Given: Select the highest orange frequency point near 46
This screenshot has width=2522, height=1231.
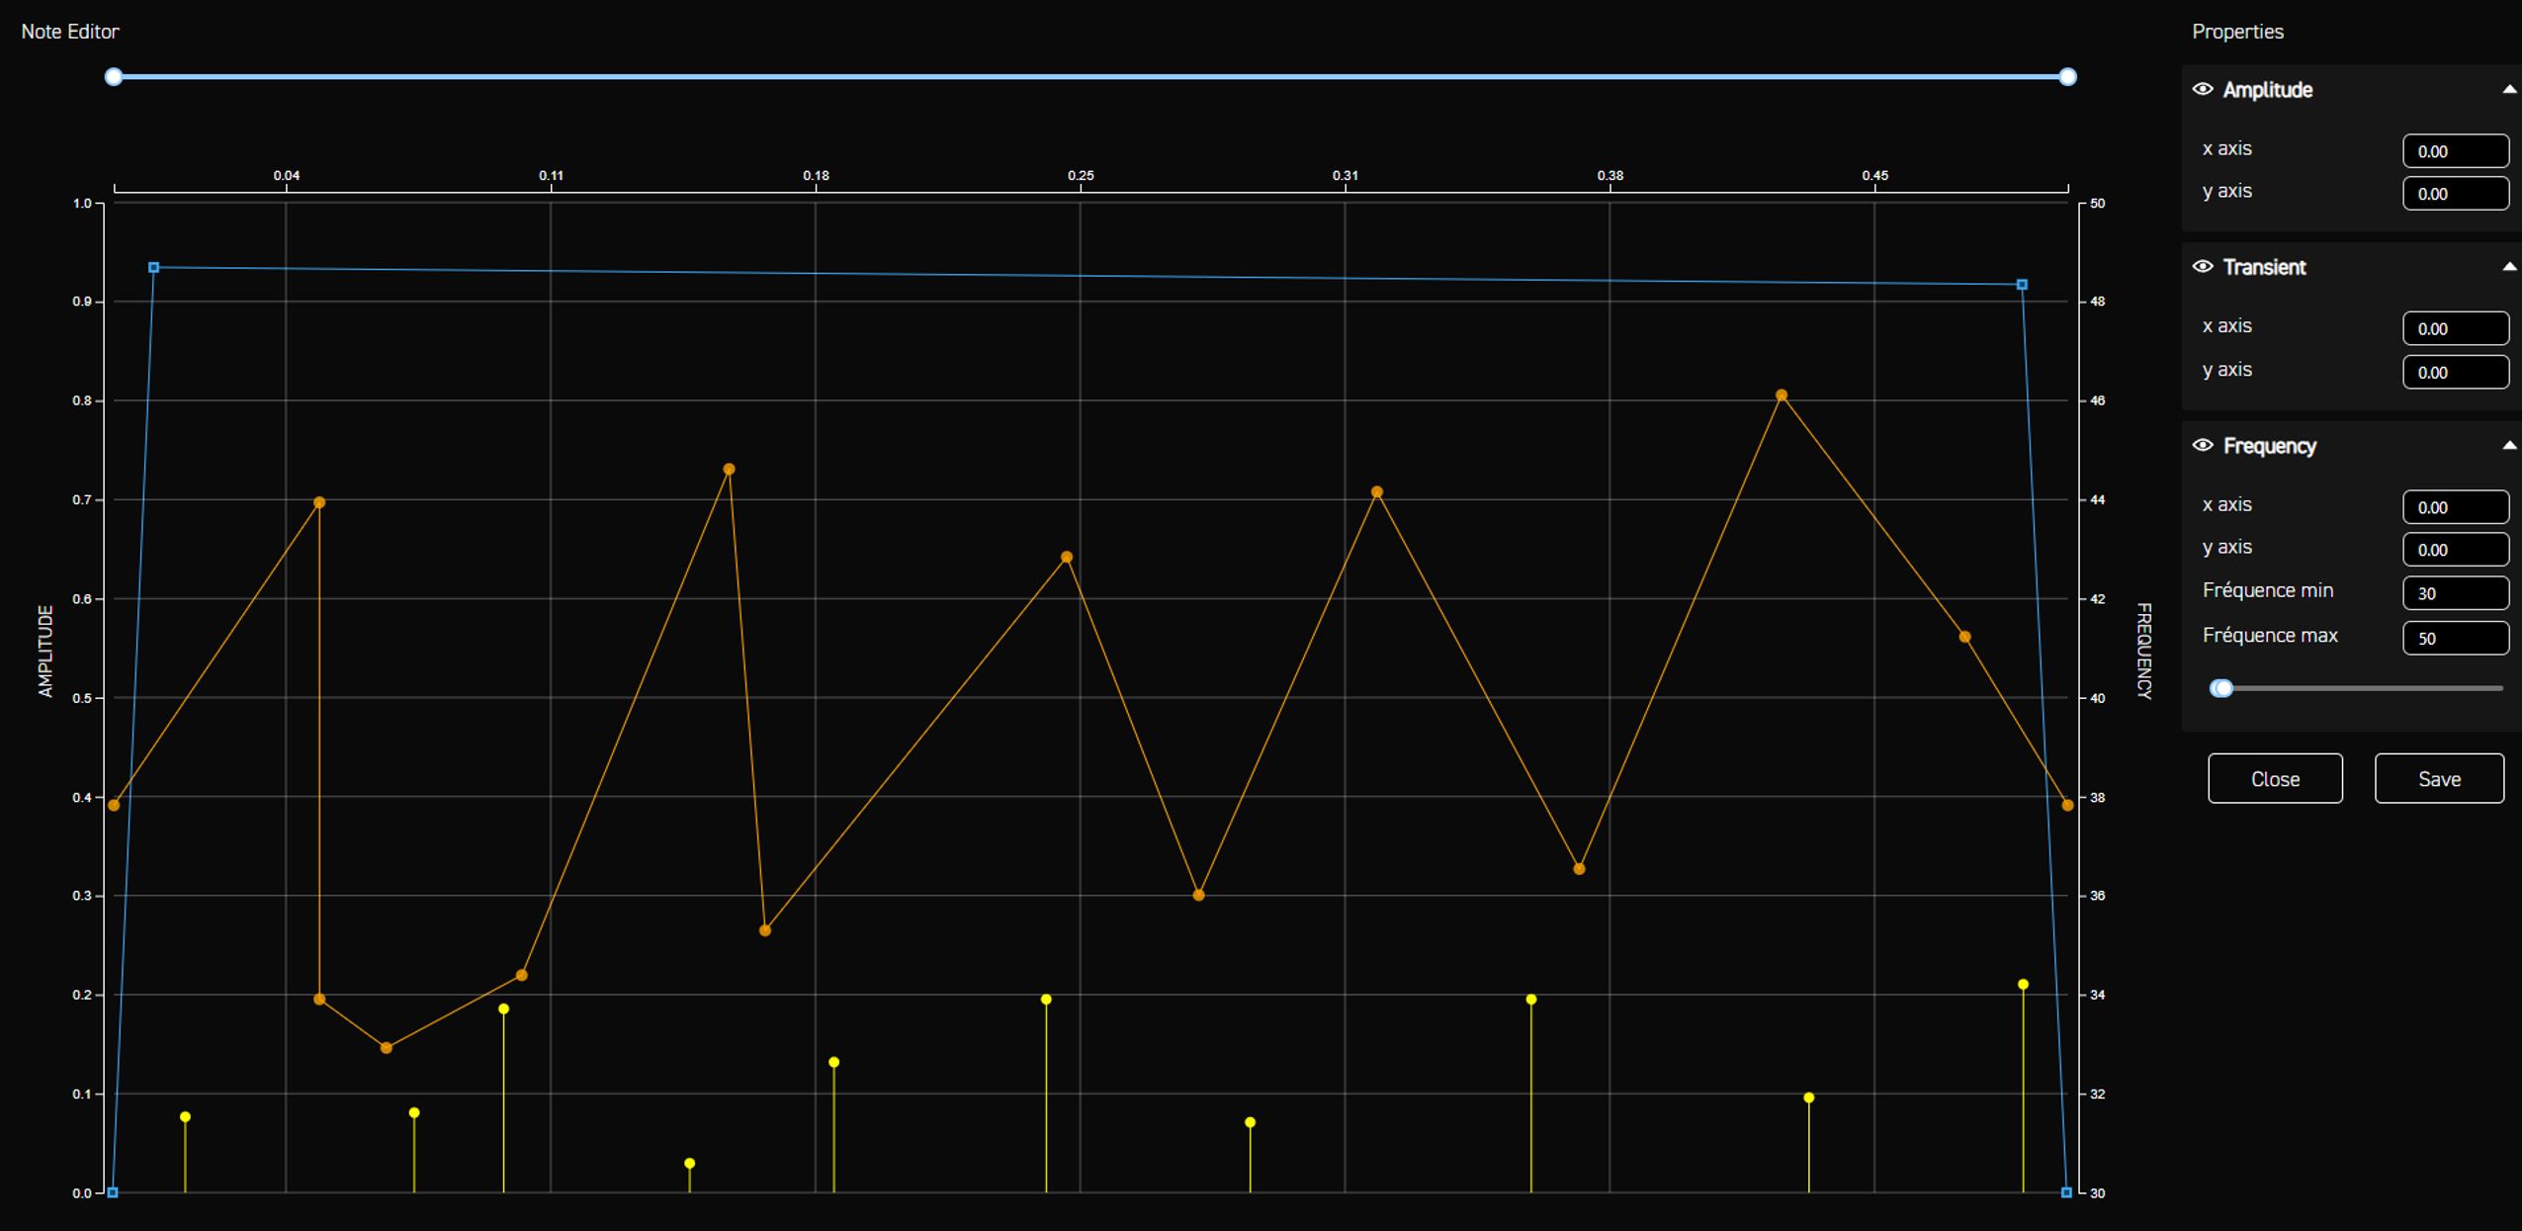Looking at the screenshot, I should [1781, 395].
